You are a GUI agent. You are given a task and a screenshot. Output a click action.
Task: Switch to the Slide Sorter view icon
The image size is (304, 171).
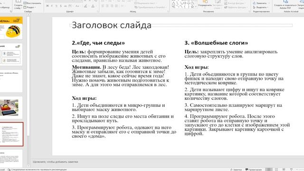click(276, 170)
